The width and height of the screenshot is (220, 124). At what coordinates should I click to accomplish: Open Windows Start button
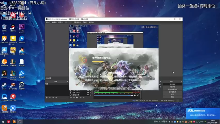(x=3, y=122)
